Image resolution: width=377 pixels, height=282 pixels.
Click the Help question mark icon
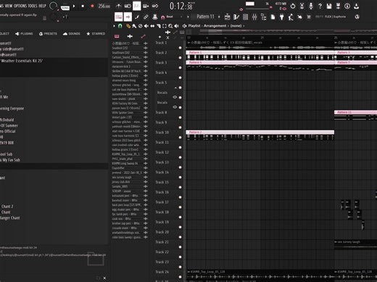(x=320, y=6)
